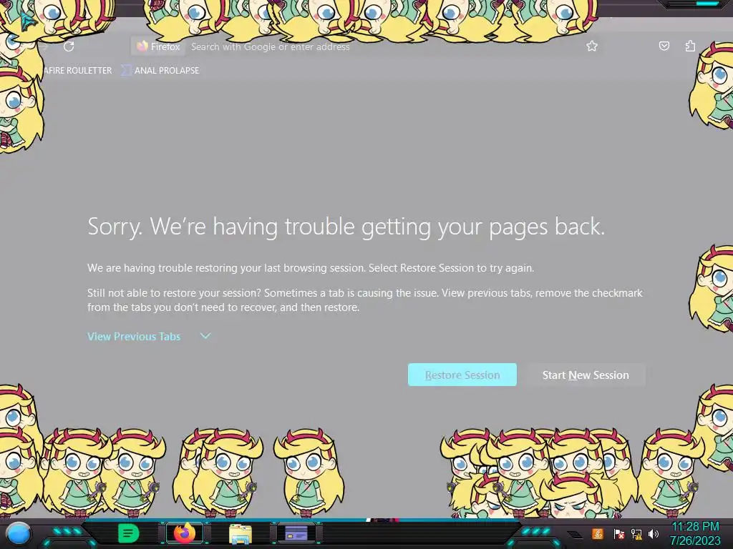
Task: Open the purple window app on taskbar
Action: click(x=296, y=533)
